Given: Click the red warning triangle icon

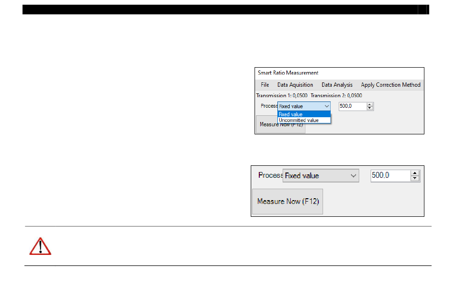Looking at the screenshot, I should (40, 246).
